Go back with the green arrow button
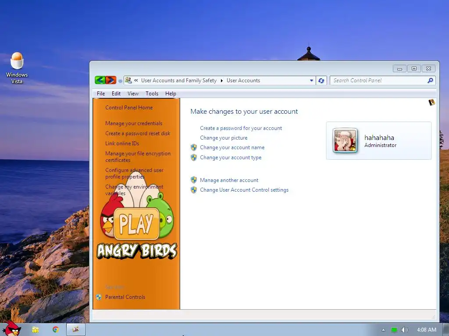 (x=100, y=80)
